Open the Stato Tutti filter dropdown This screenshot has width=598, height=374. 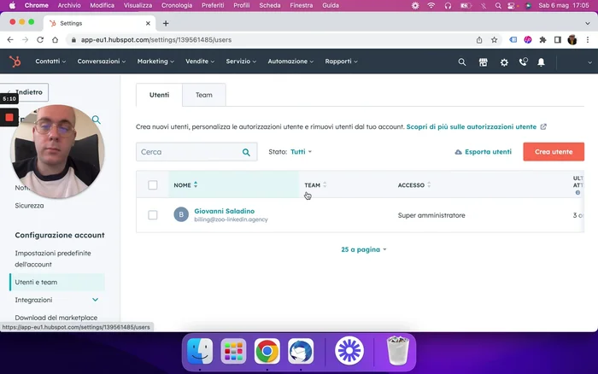301,152
